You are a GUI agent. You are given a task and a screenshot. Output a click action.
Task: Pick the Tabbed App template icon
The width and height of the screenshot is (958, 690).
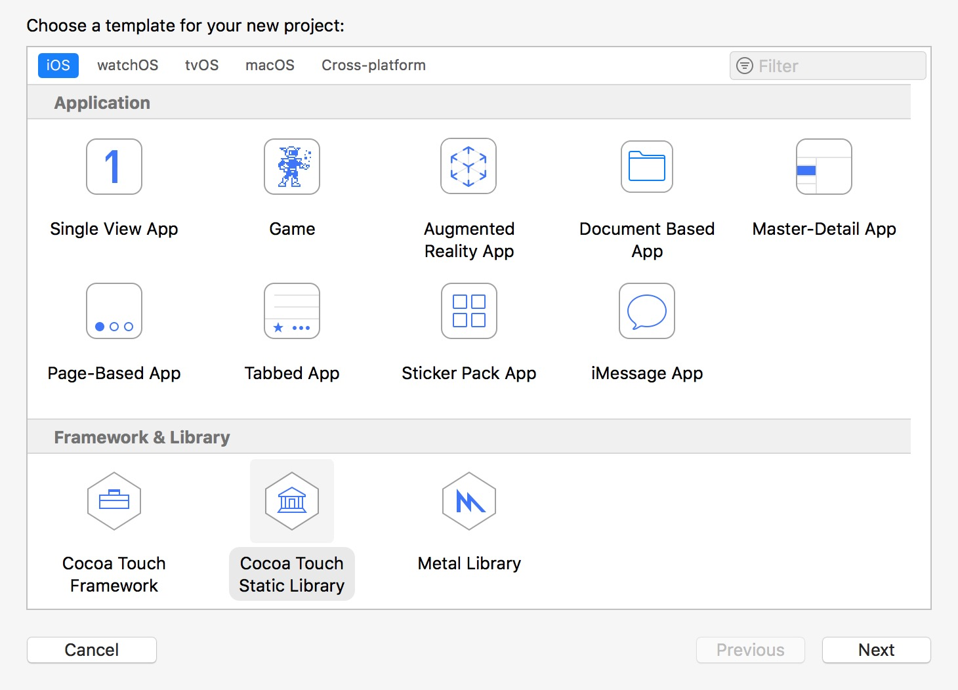click(292, 311)
